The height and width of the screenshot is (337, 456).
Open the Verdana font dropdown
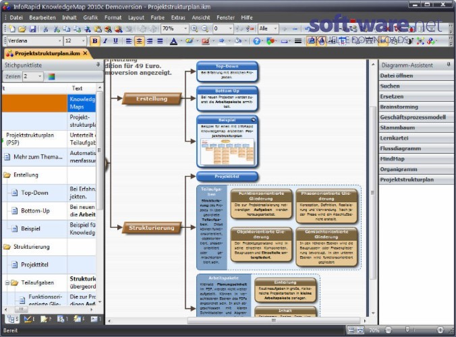point(60,41)
